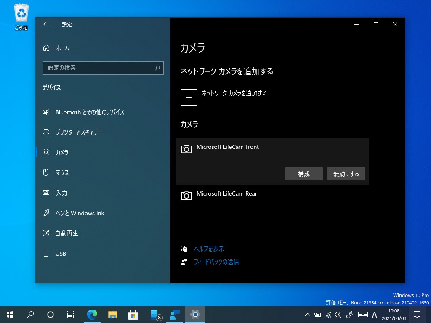Click the plus icon to add a network camera
The height and width of the screenshot is (323, 431).
(189, 97)
